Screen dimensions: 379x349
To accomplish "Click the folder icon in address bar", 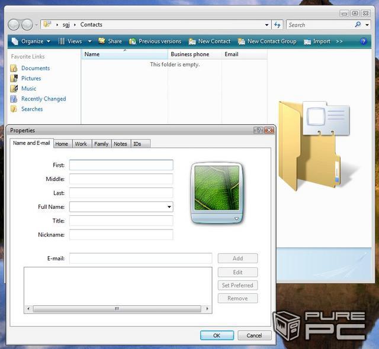I will coord(47,24).
